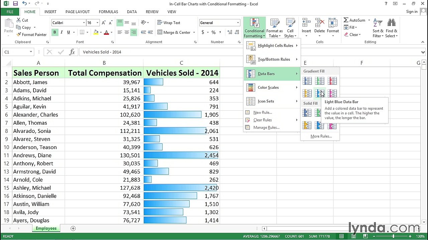Image resolution: width=428 pixels, height=240 pixels.
Task: Click the zoom slider handle
Action: [393, 236]
